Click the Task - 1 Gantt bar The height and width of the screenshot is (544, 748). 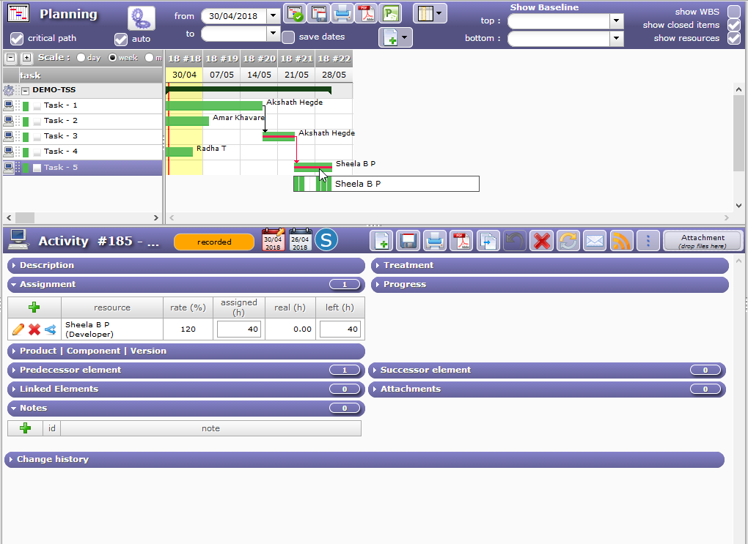pyautogui.click(x=213, y=105)
